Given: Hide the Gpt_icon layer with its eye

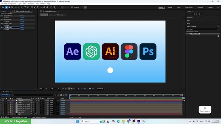Looking at the screenshot, I should tap(1, 112).
